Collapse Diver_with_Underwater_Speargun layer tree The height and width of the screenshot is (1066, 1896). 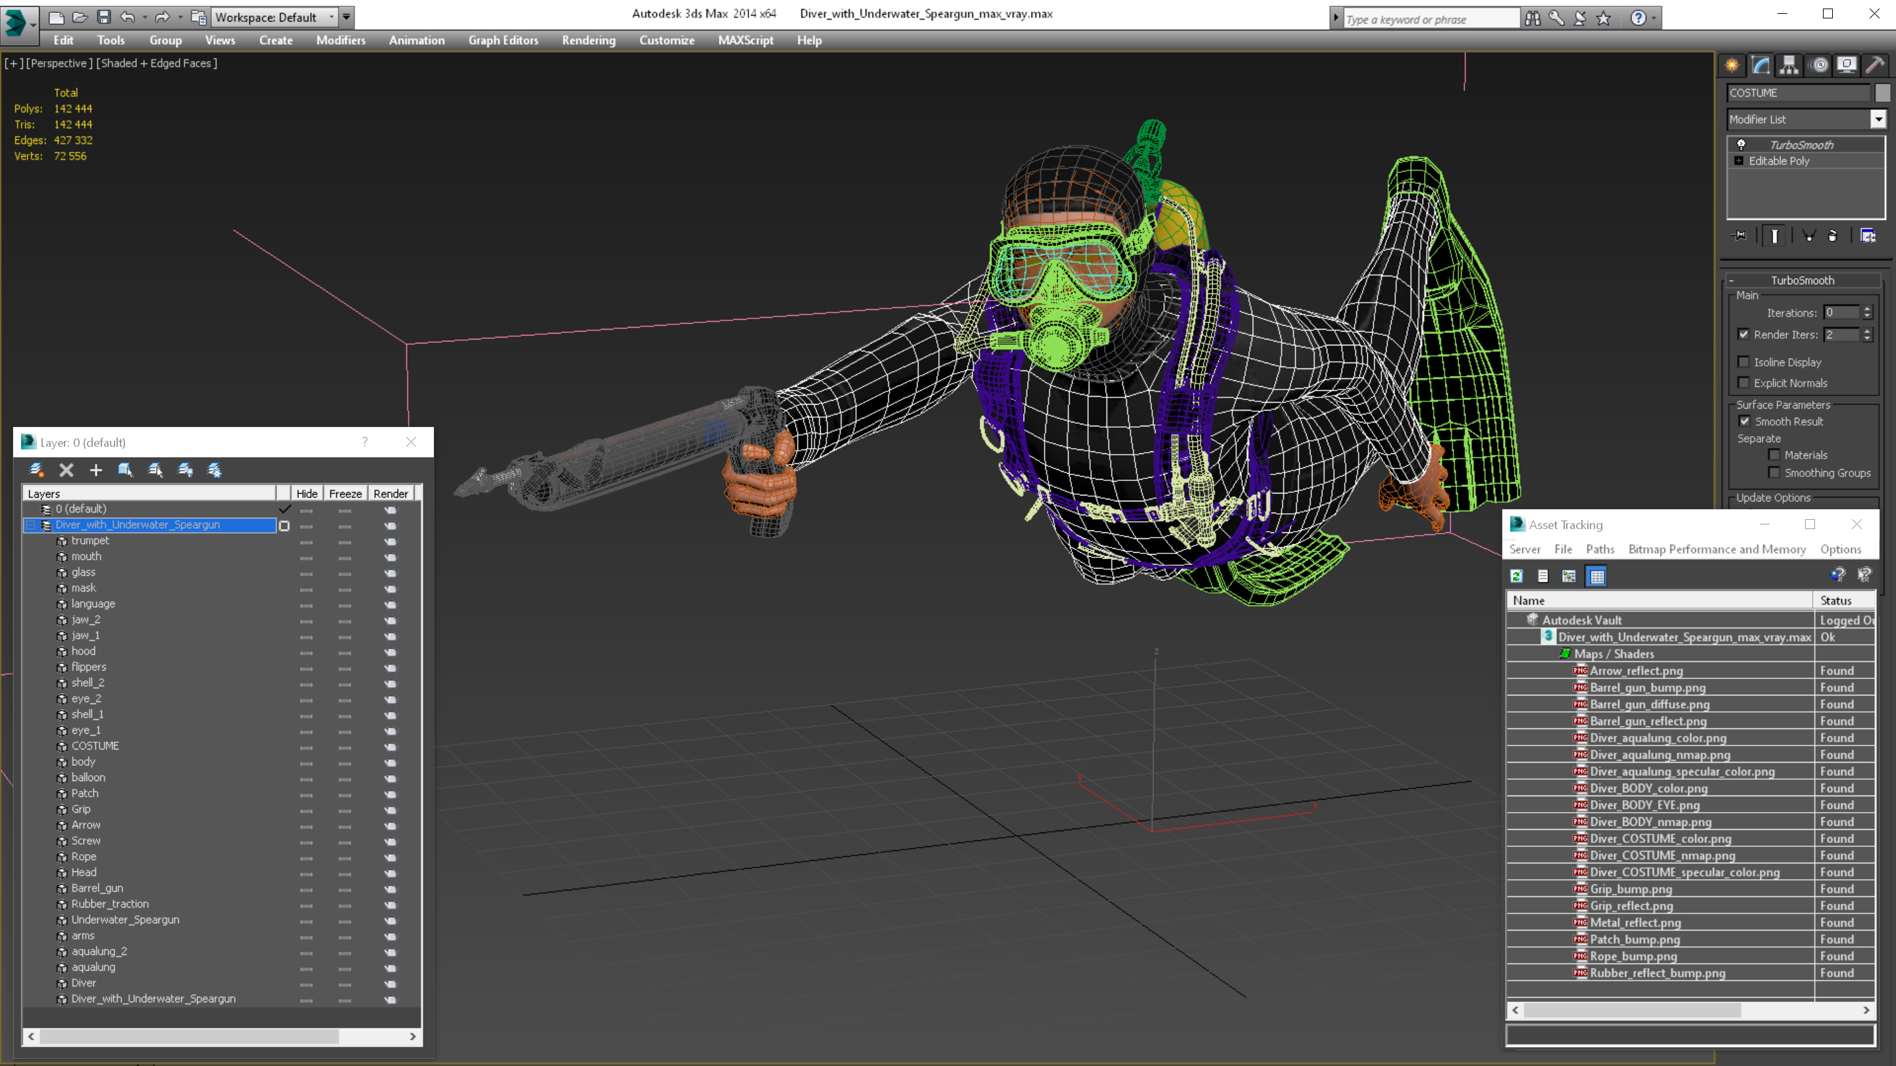coord(31,525)
